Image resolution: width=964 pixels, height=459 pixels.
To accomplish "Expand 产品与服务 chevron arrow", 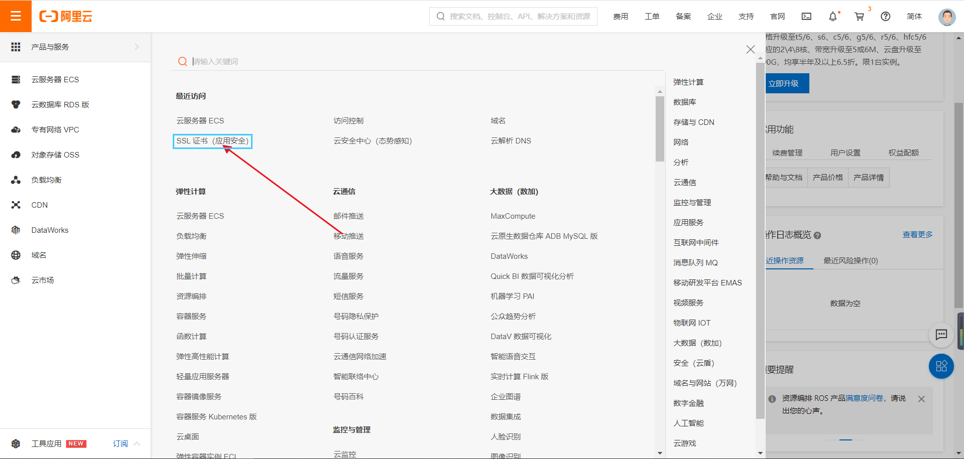I will coord(137,47).
